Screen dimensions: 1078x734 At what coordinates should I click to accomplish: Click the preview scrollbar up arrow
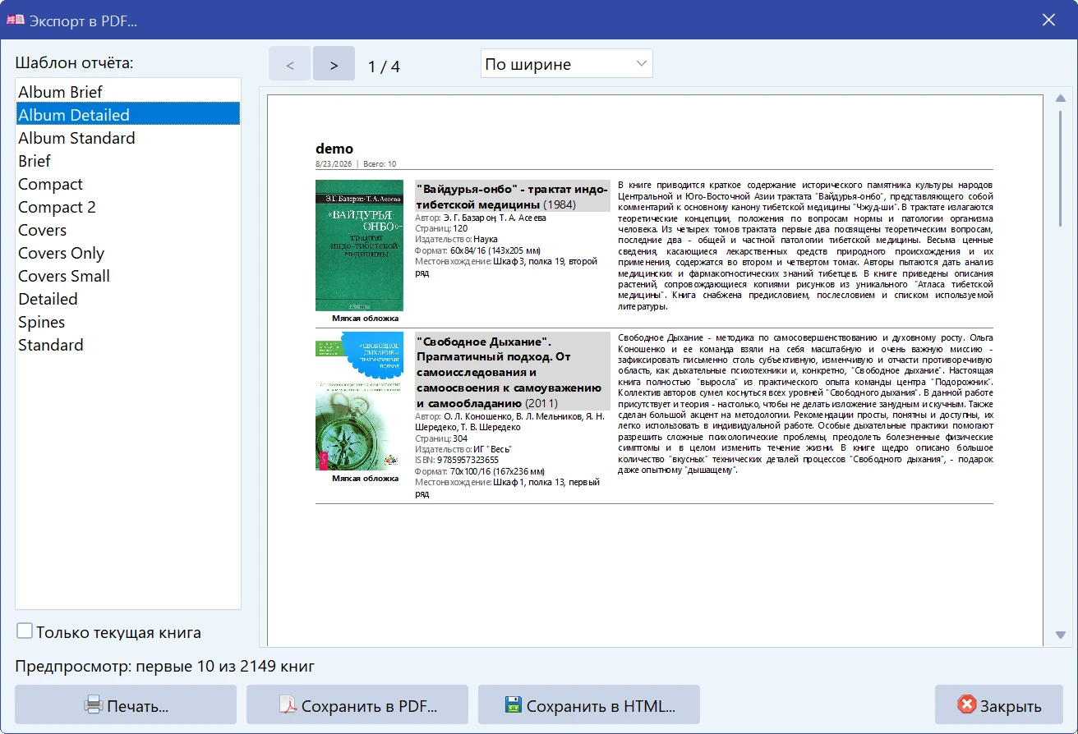point(1060,99)
